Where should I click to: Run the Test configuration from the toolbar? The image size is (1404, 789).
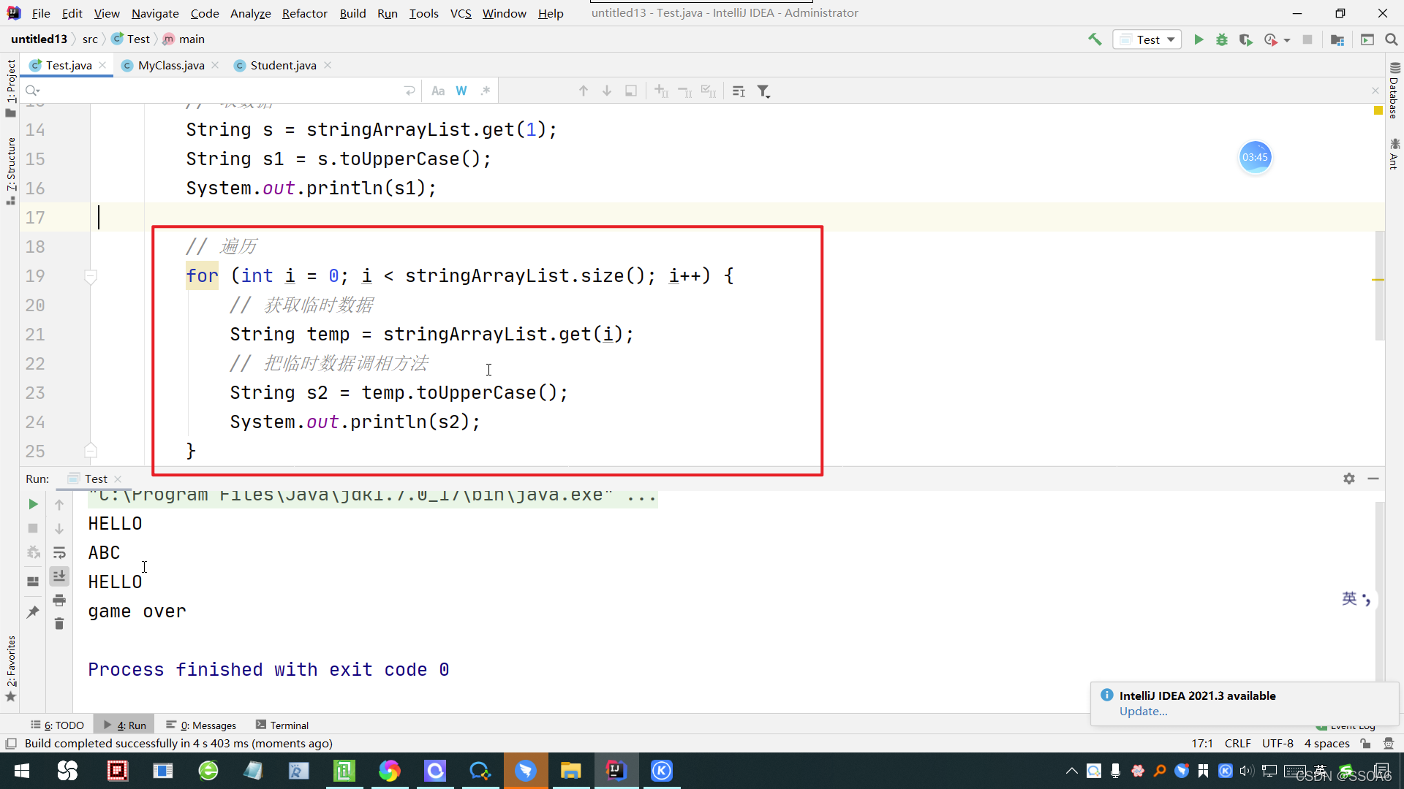(1199, 39)
